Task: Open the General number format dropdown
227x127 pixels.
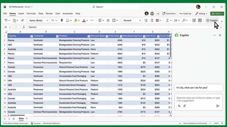Action: (132, 21)
